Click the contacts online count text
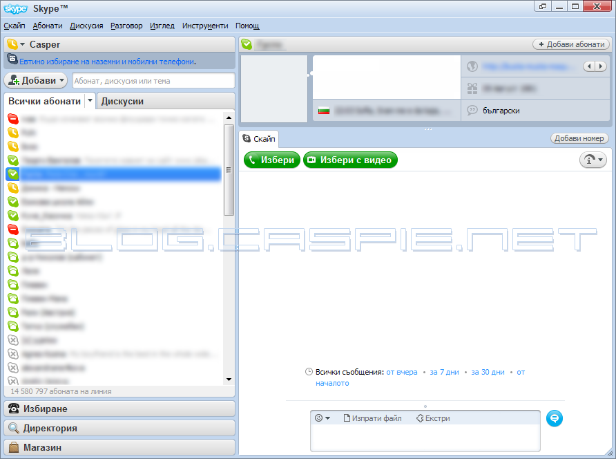Image resolution: width=616 pixels, height=459 pixels. (x=61, y=391)
